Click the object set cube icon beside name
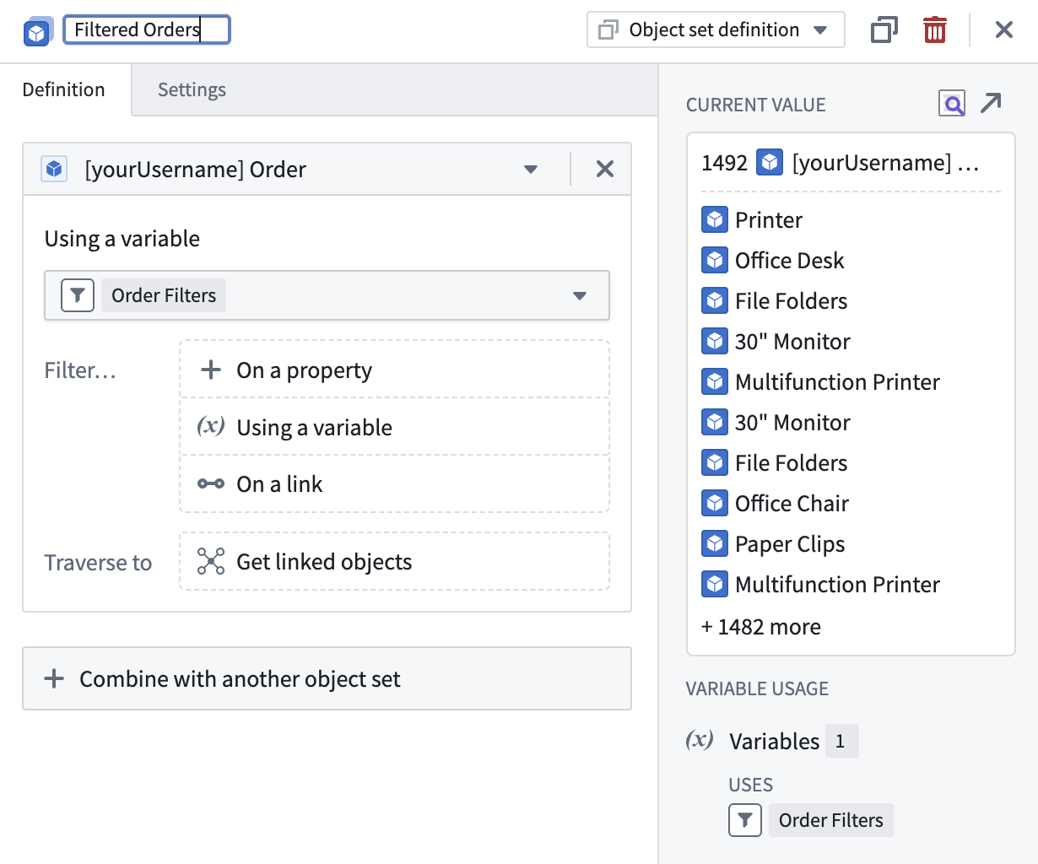The height and width of the screenshot is (864, 1038). pos(37,31)
